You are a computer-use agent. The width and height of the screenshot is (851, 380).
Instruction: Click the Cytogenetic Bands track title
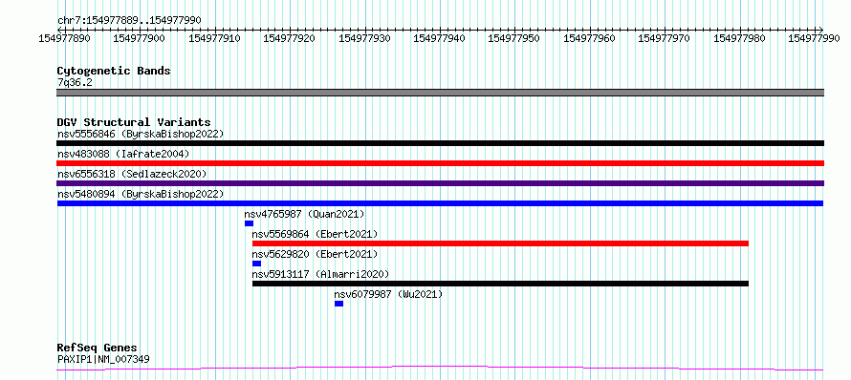114,71
